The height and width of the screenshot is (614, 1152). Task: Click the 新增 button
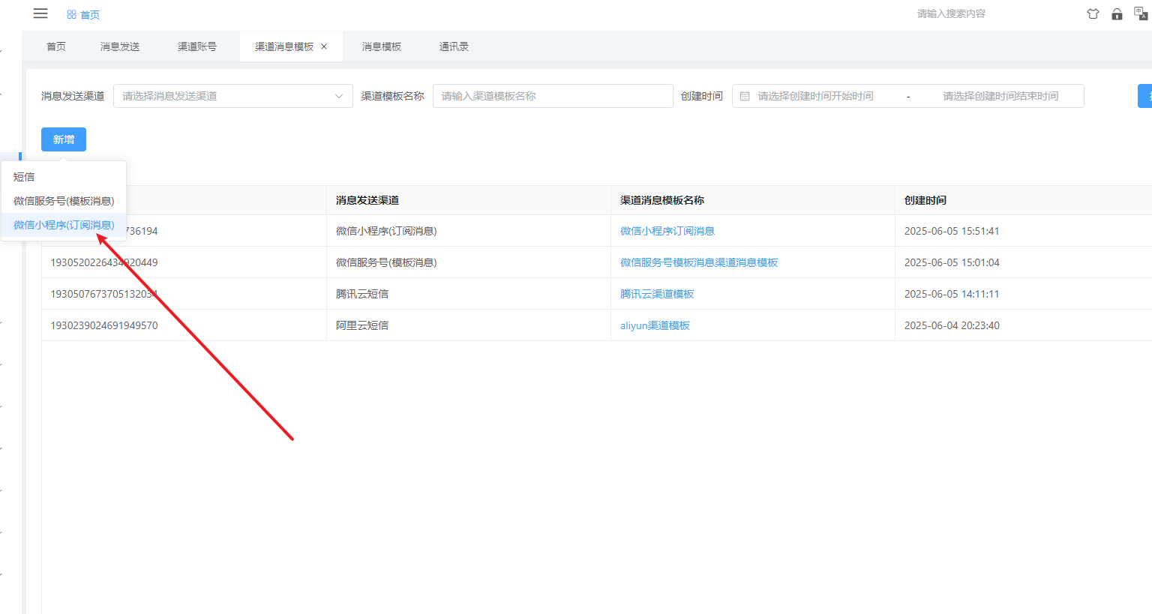tap(64, 139)
